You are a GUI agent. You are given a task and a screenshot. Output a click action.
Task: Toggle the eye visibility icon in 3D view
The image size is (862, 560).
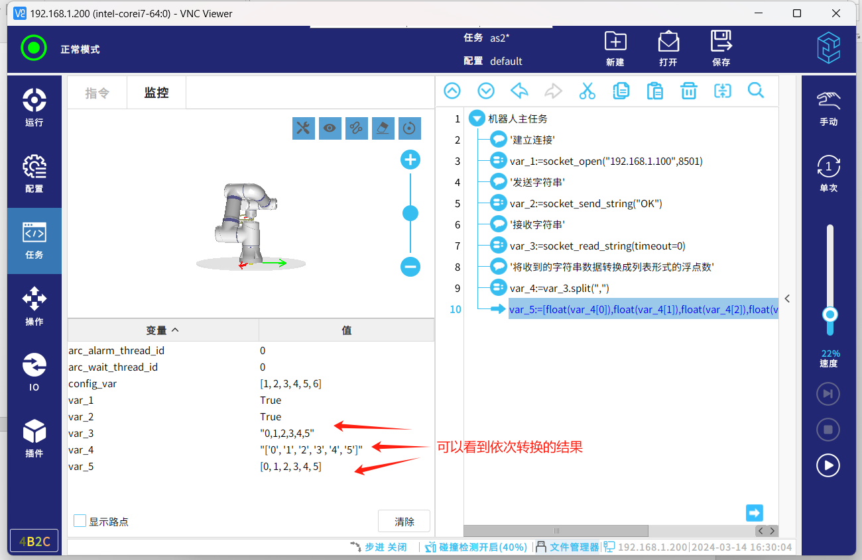click(x=330, y=128)
